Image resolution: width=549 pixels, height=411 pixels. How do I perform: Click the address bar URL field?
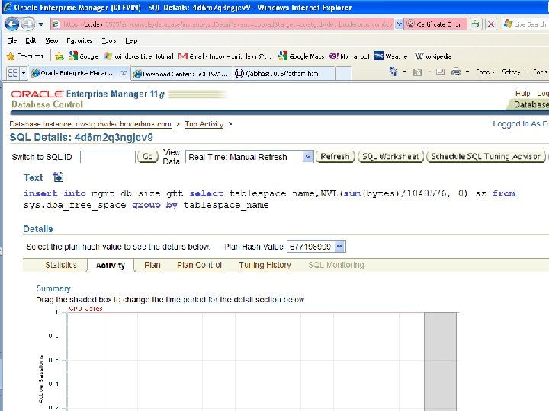223,24
